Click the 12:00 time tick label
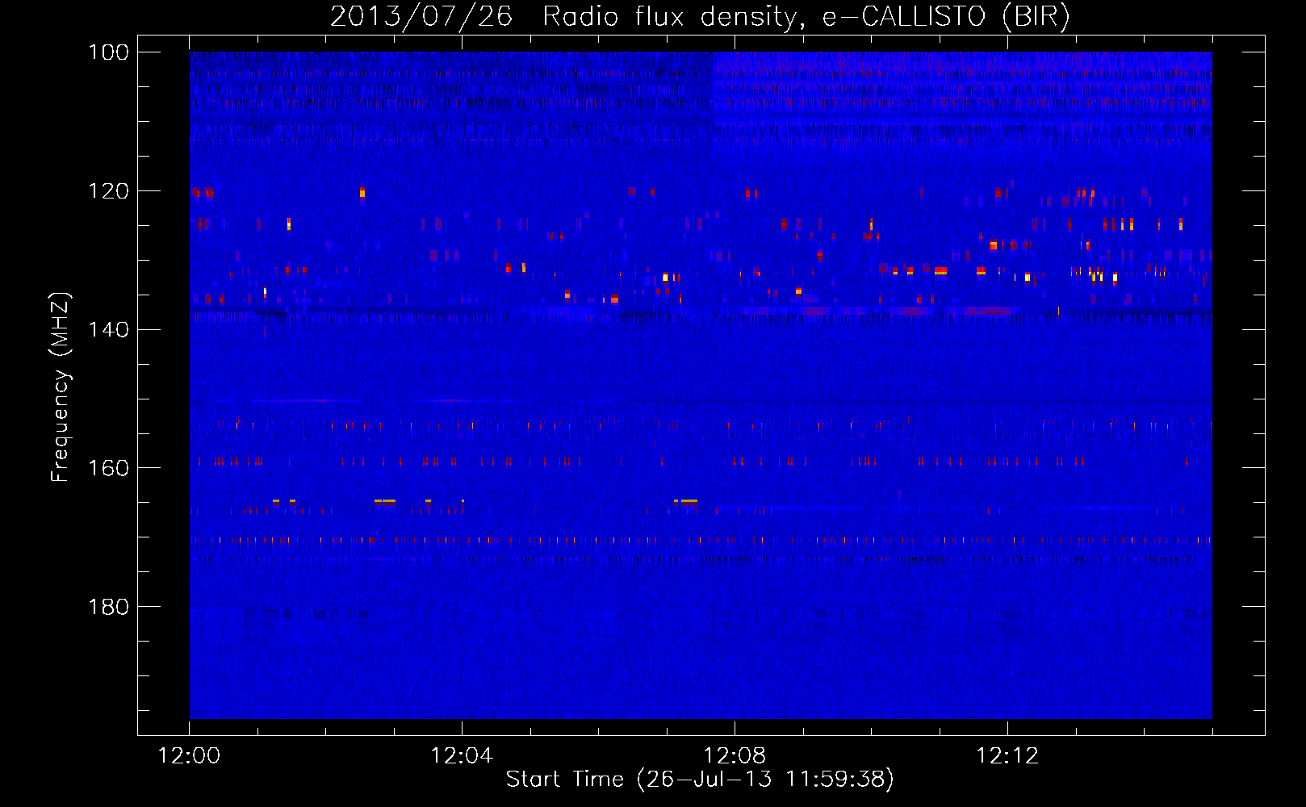Viewport: 1306px width, 807px height. pyautogui.click(x=189, y=756)
